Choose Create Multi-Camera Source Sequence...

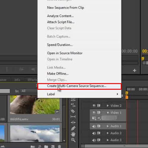79,86
